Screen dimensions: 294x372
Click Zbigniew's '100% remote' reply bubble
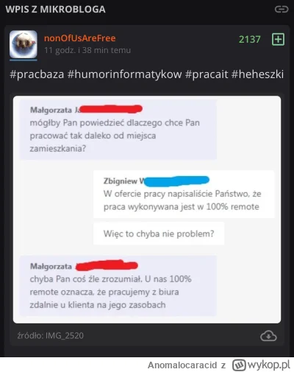point(184,194)
